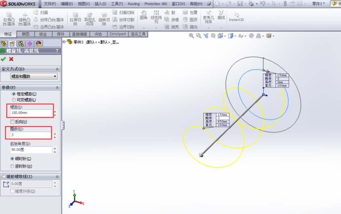The width and height of the screenshot is (341, 214).
Task: Click the Zoom to Fit view icon
Action: point(192,36)
